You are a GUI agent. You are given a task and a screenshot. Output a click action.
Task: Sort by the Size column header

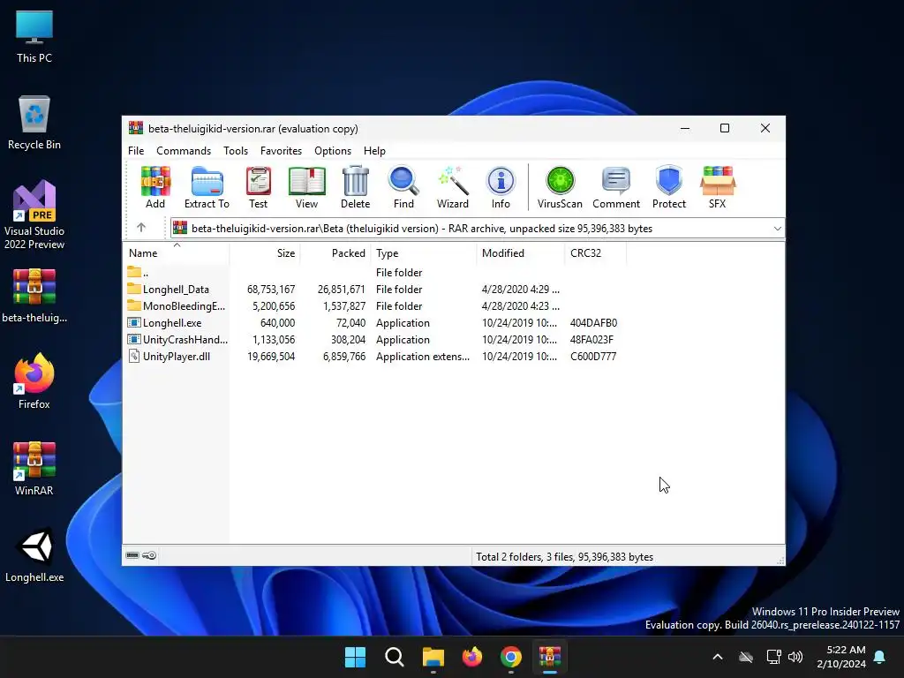click(265, 253)
